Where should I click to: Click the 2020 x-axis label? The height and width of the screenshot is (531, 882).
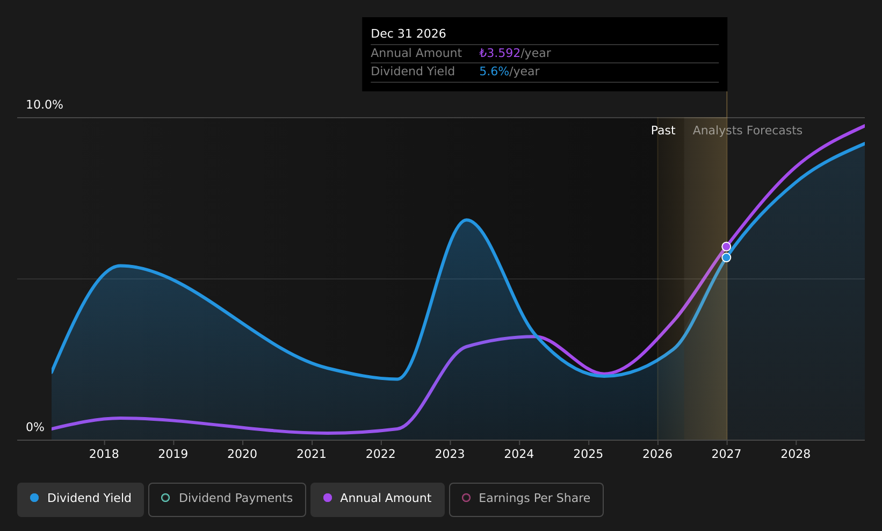pyautogui.click(x=242, y=454)
